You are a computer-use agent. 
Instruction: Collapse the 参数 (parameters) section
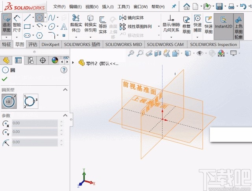[65, 116]
